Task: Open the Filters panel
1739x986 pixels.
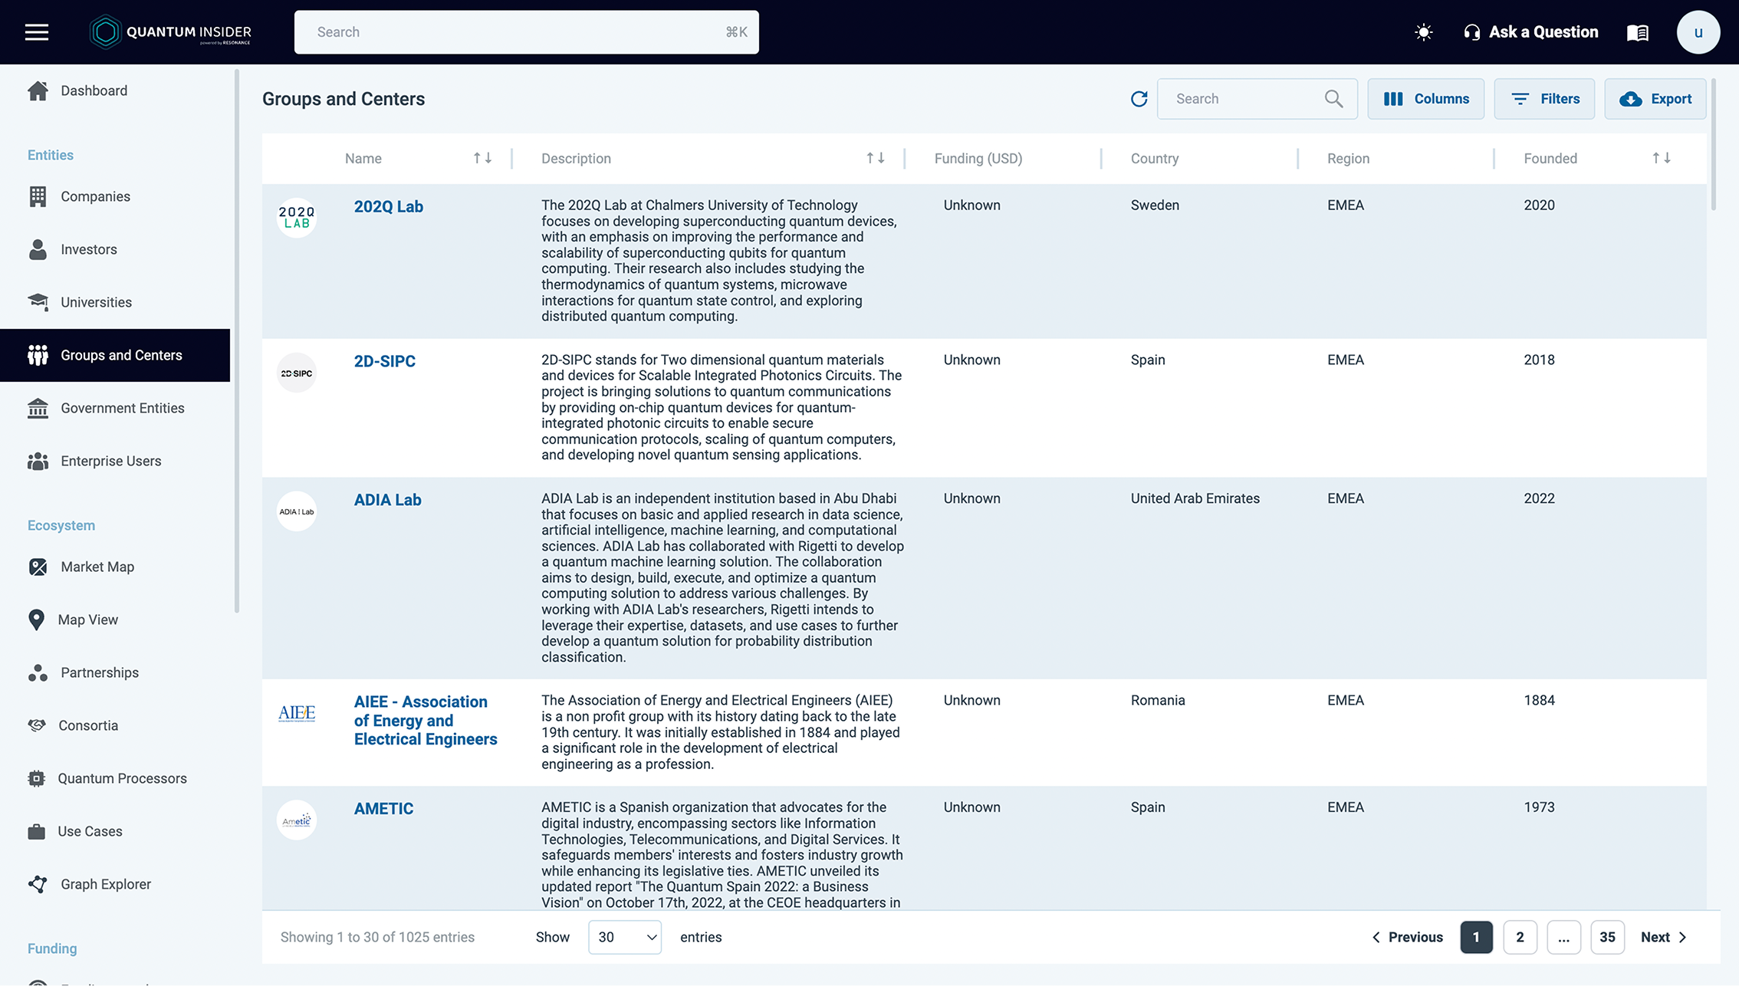Action: [x=1544, y=99]
